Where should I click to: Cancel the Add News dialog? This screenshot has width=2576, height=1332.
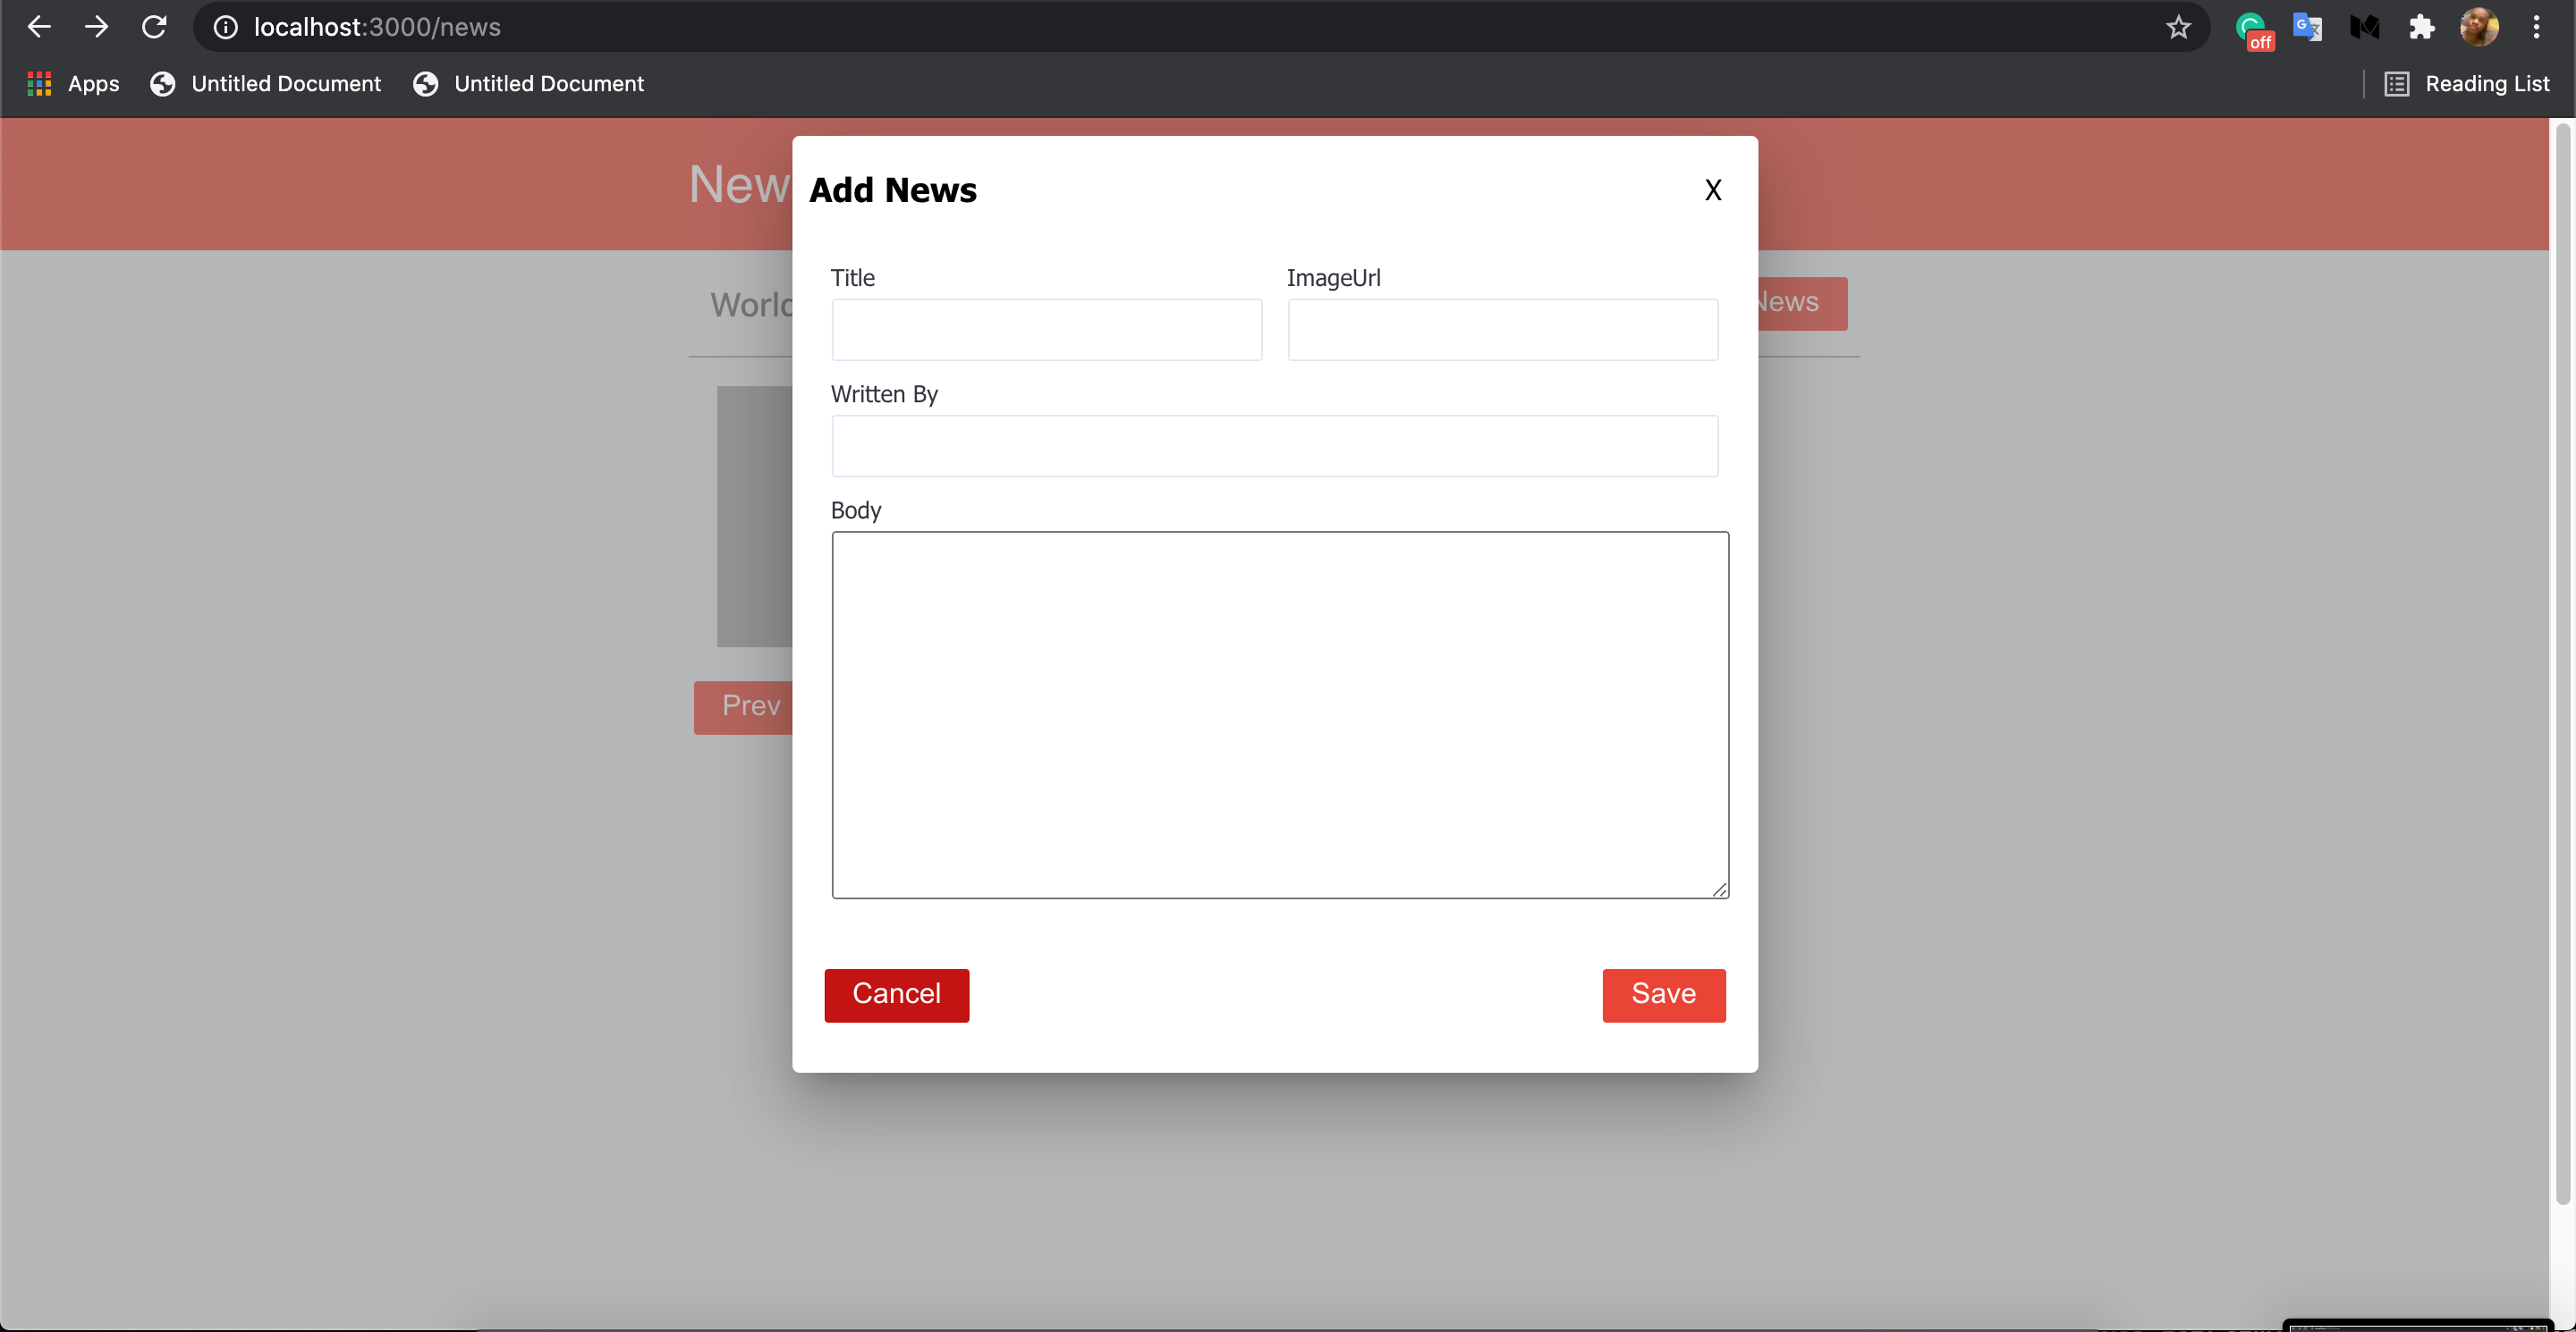coord(896,994)
